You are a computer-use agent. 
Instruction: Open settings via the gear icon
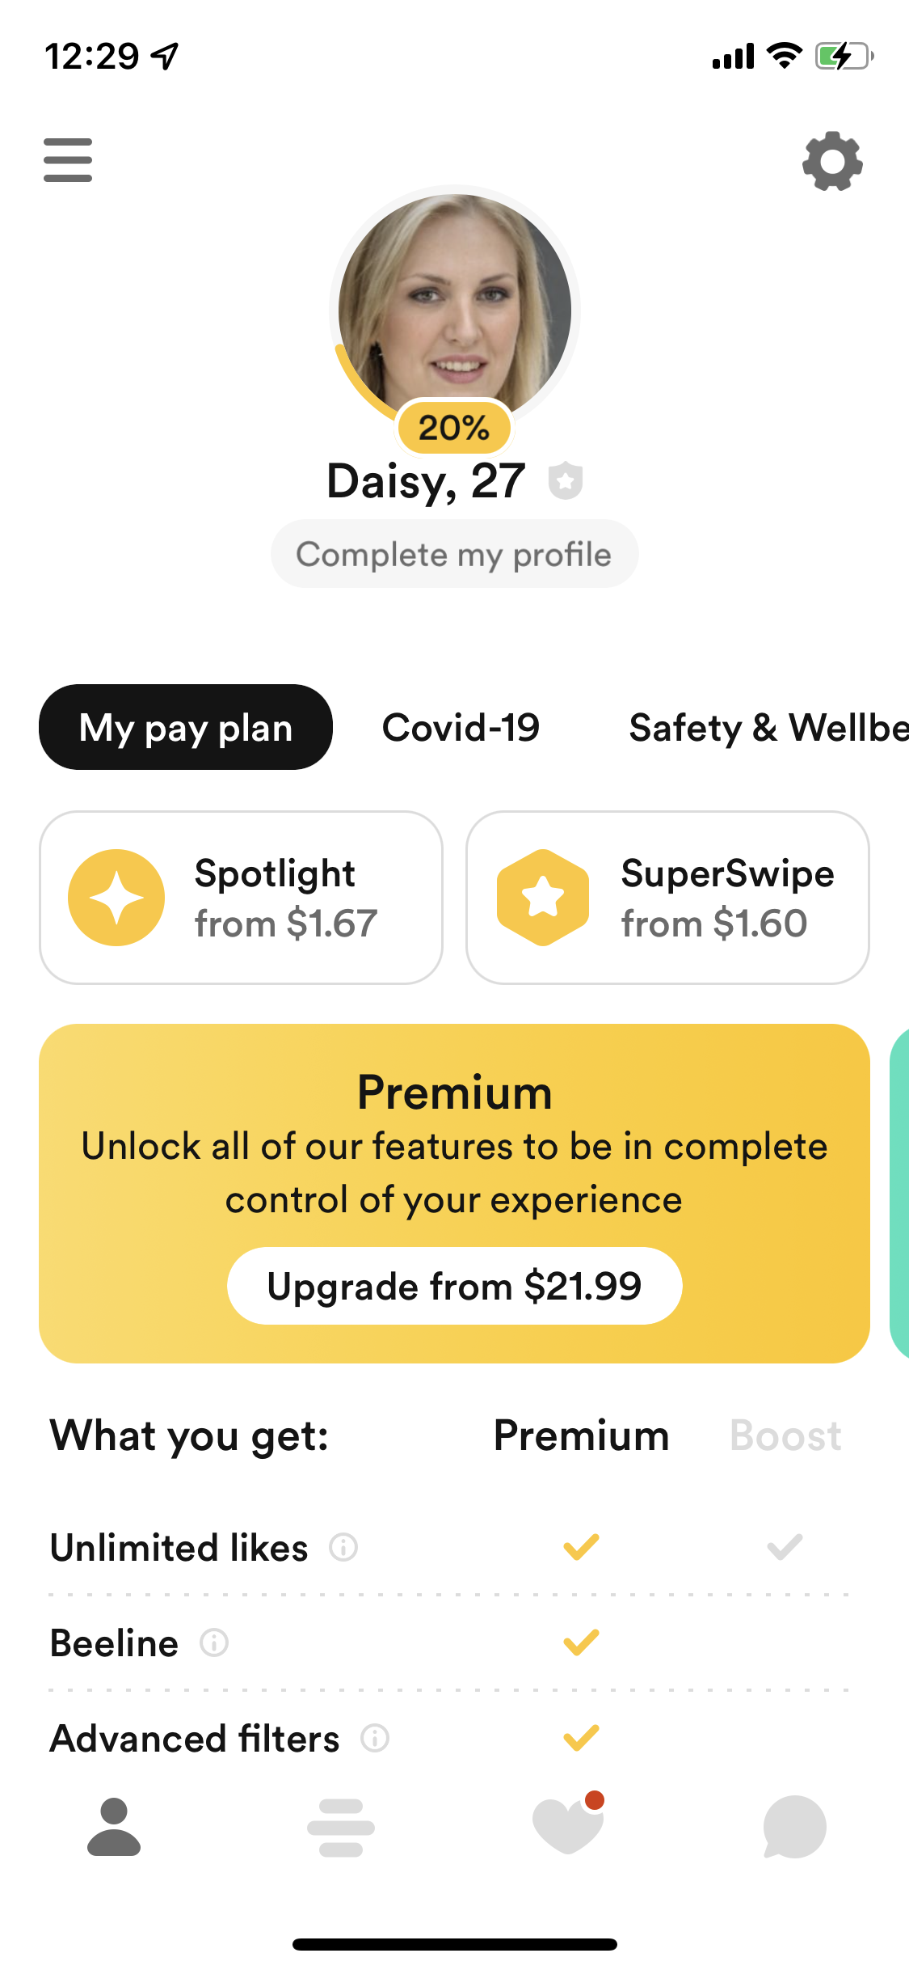pos(832,161)
